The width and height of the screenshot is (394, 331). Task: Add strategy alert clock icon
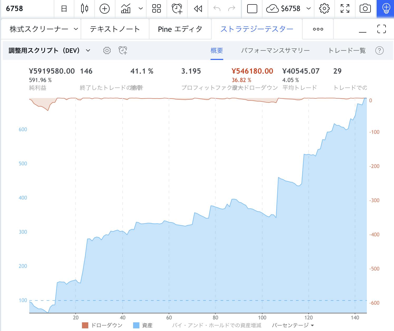tap(123, 50)
